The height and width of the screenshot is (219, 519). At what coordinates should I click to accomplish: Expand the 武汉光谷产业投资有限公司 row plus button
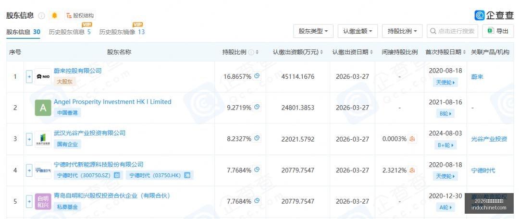tap(29, 139)
